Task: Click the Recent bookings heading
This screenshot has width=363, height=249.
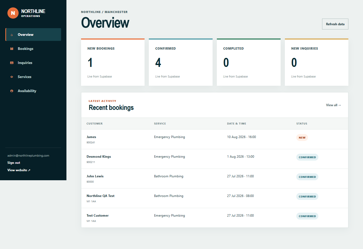Action: click(111, 108)
